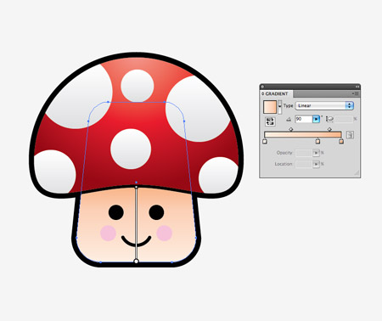Open the Gradient panel flyout menu
Viewport: 382px width, 321px height.
(356, 93)
